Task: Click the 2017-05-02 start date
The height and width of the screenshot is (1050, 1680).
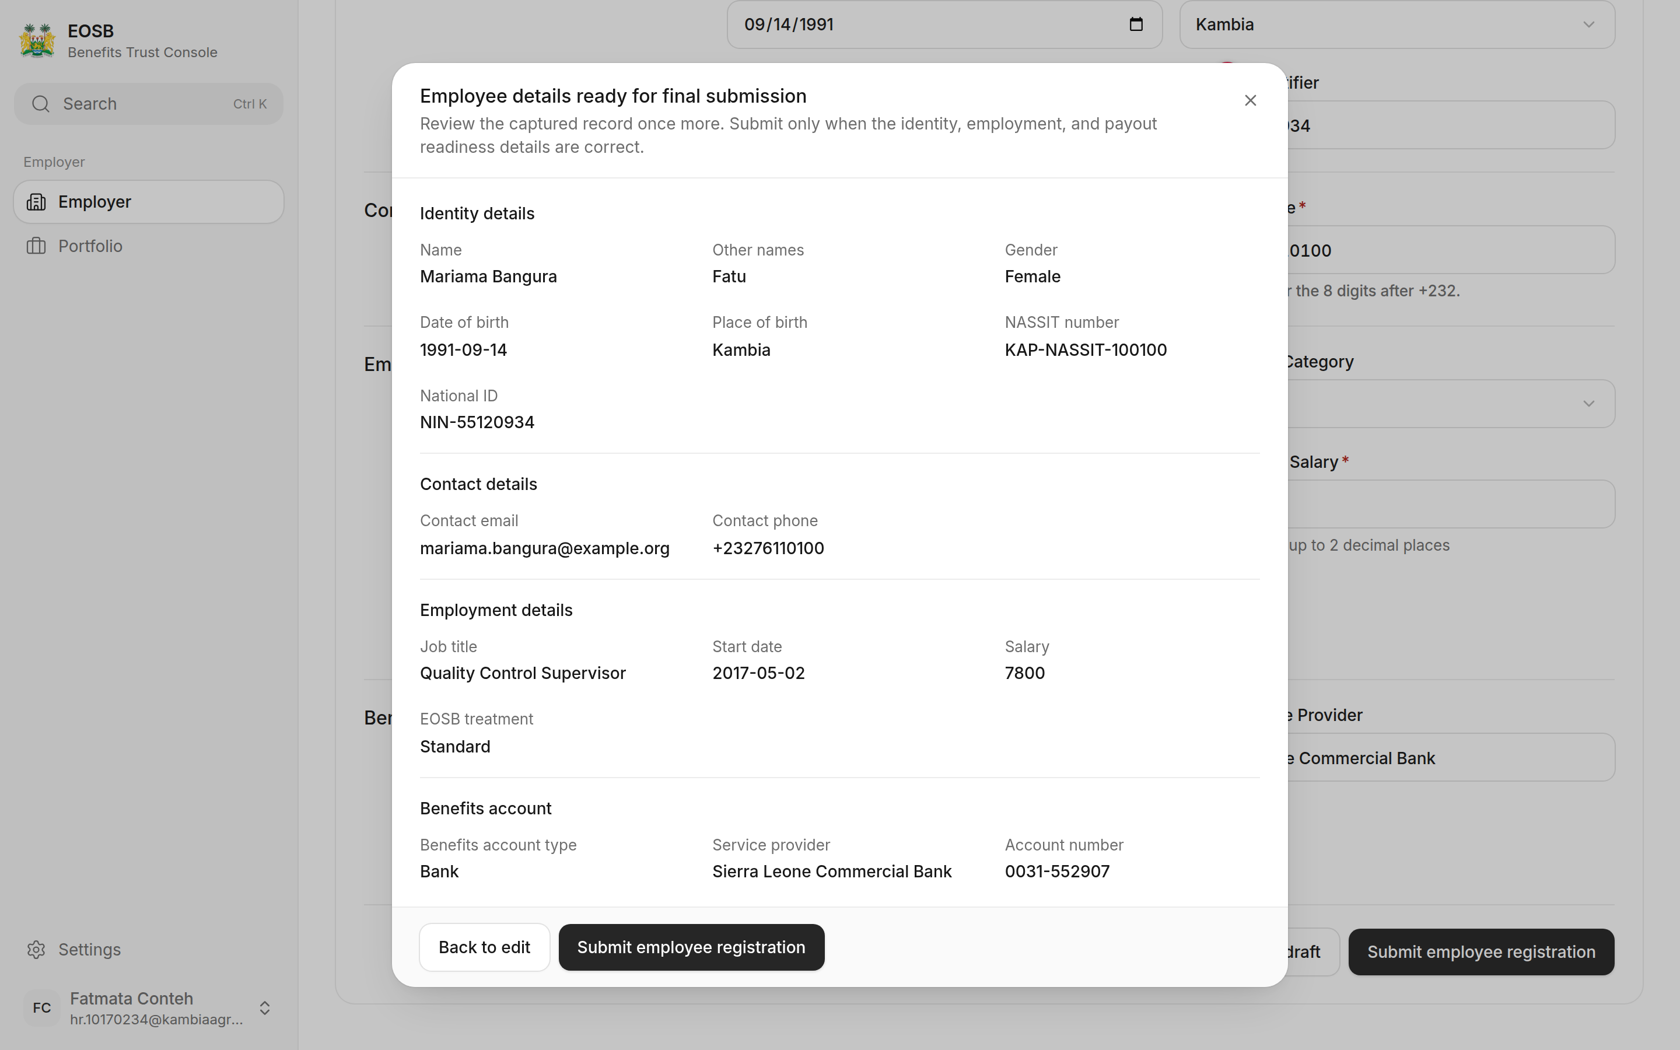Action: tap(758, 673)
